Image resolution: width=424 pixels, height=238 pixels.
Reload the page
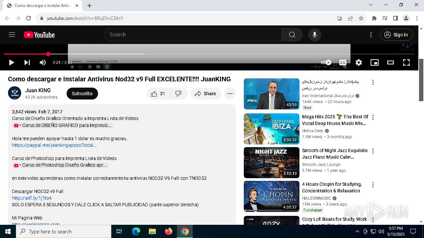coord(28,18)
